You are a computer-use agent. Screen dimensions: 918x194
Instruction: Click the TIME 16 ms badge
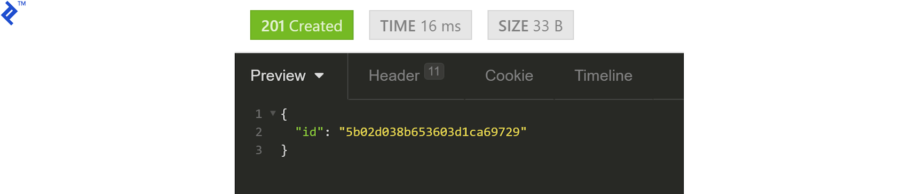pyautogui.click(x=421, y=25)
